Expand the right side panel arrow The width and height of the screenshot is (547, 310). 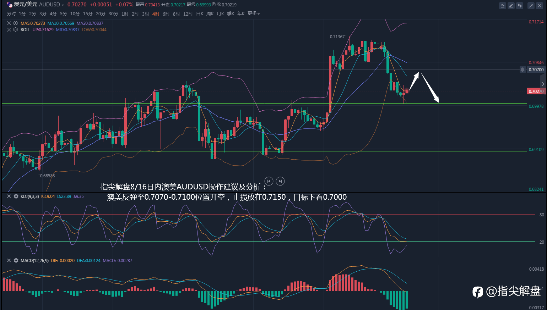point(543,84)
